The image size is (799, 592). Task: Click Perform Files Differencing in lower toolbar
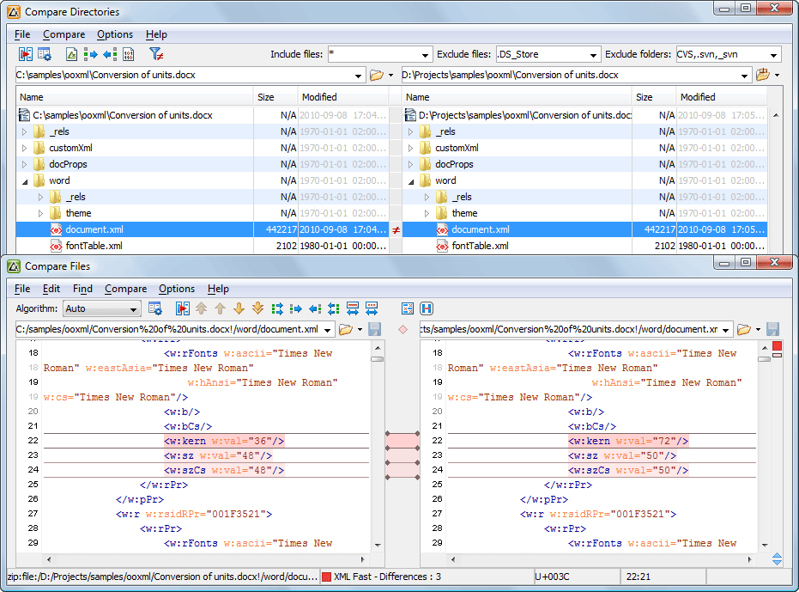click(x=183, y=308)
